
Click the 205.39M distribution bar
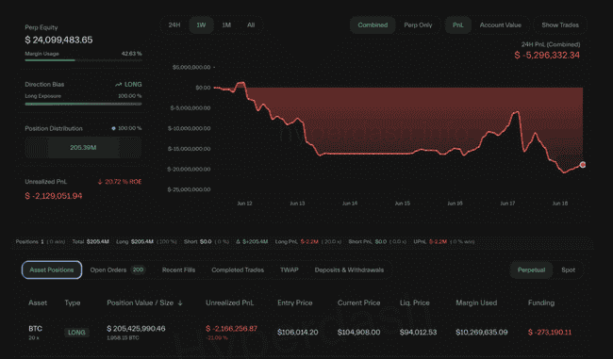click(x=83, y=148)
